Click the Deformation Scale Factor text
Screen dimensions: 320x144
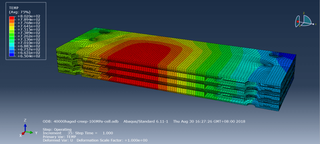pos(112,140)
